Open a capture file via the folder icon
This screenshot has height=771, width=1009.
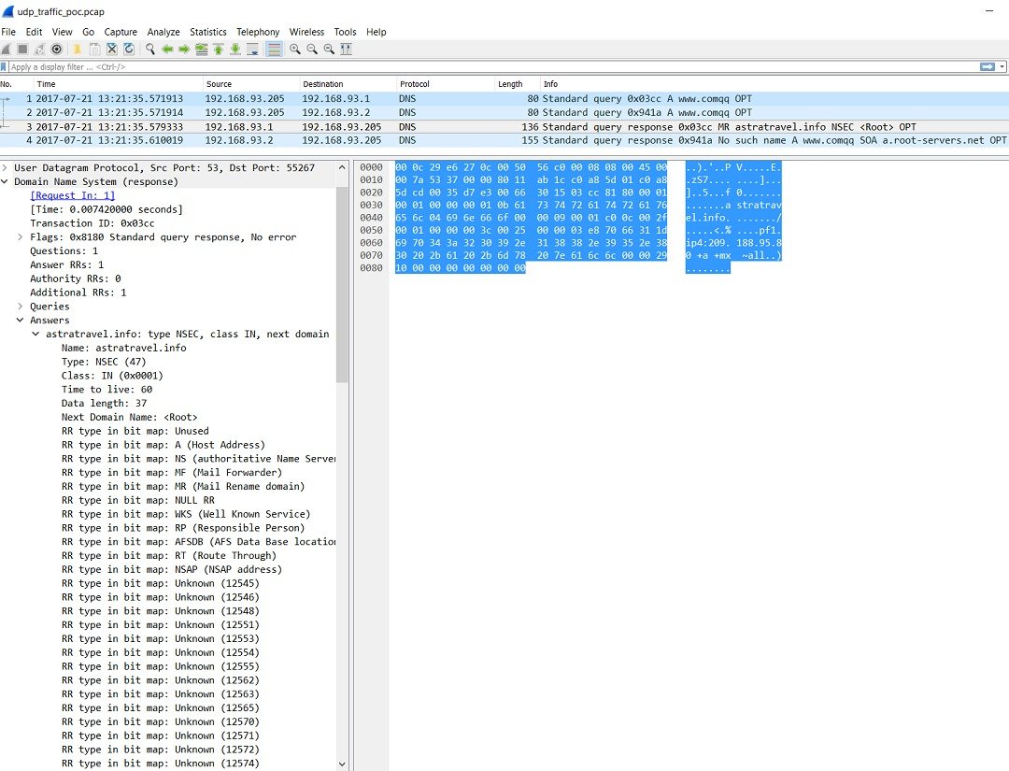[78, 49]
